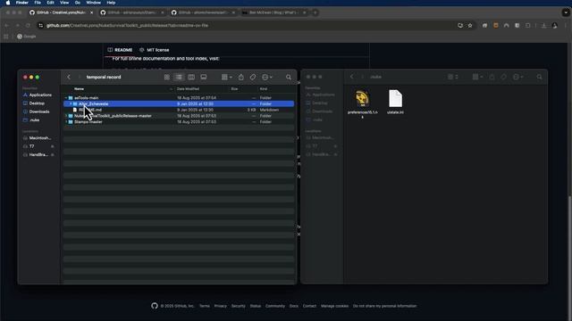Open the Help menu
This screenshot has height=321, width=572.
(x=111, y=3)
